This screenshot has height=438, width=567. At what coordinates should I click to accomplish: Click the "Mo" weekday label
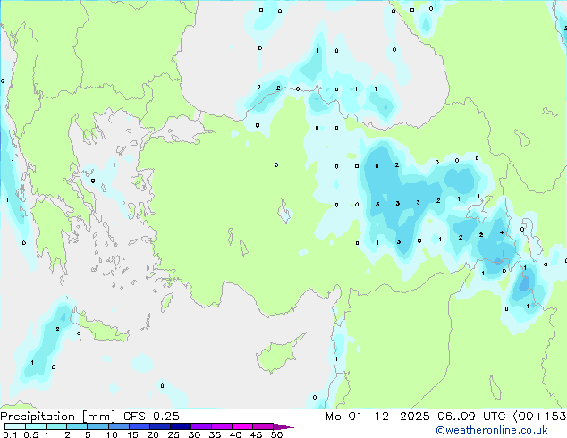pyautogui.click(x=333, y=416)
